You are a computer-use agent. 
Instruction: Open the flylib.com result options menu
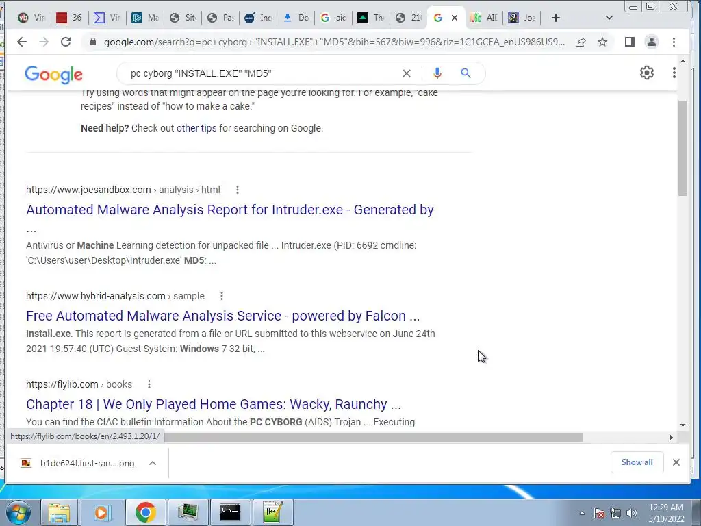tap(149, 384)
